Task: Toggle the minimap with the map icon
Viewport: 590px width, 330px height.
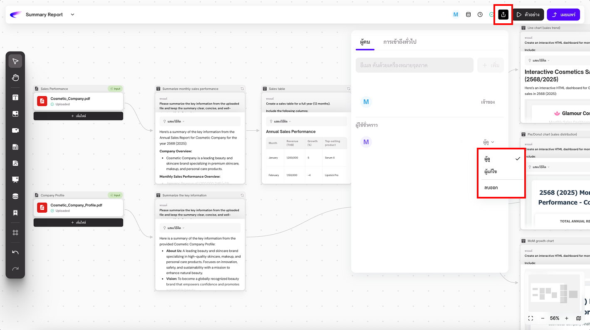Action: (x=578, y=318)
